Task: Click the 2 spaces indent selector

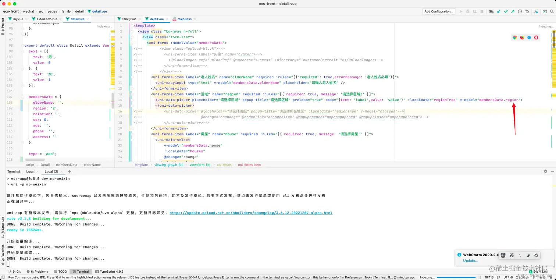Action: 523,277
